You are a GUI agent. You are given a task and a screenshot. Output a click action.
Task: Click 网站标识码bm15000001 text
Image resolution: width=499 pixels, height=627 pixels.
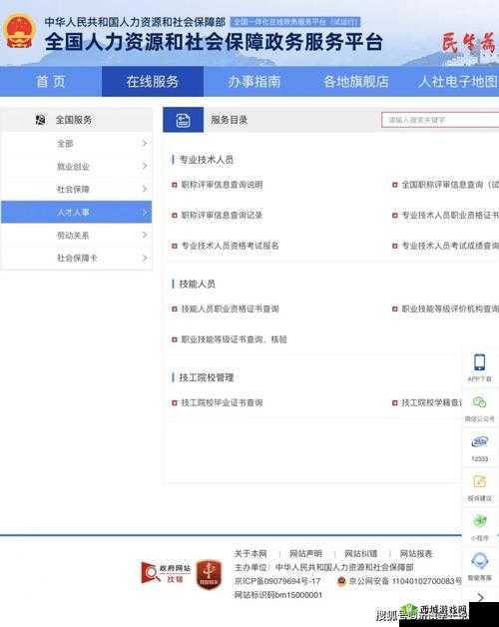tap(278, 595)
